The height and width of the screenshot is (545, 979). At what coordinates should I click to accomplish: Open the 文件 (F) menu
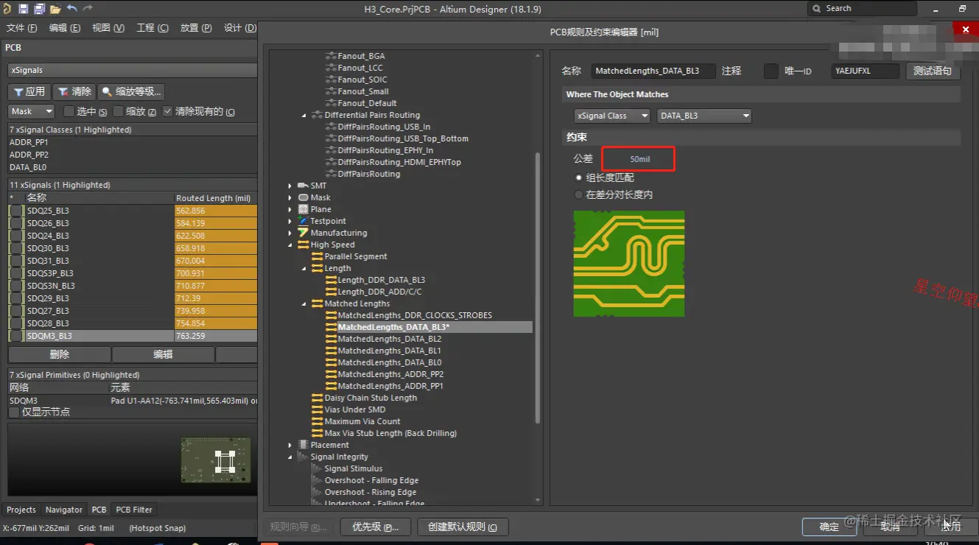21,28
